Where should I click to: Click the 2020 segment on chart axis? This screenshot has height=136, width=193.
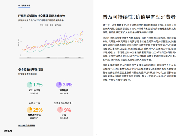click(67, 58)
